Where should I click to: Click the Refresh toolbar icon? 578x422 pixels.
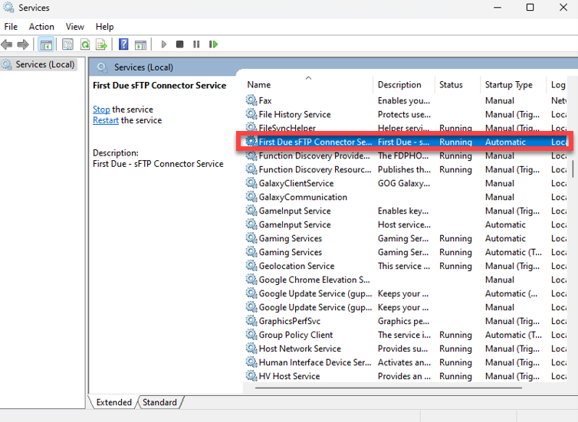click(85, 44)
